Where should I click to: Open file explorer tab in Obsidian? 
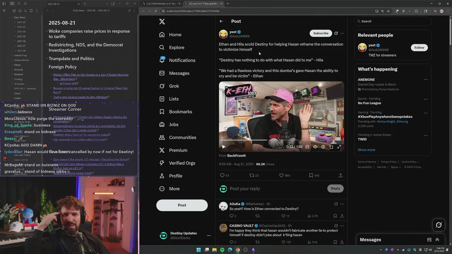pyautogui.click(x=12, y=4)
